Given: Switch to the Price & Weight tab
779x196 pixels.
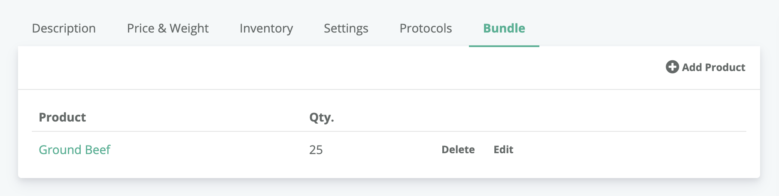Looking at the screenshot, I should coord(167,28).
